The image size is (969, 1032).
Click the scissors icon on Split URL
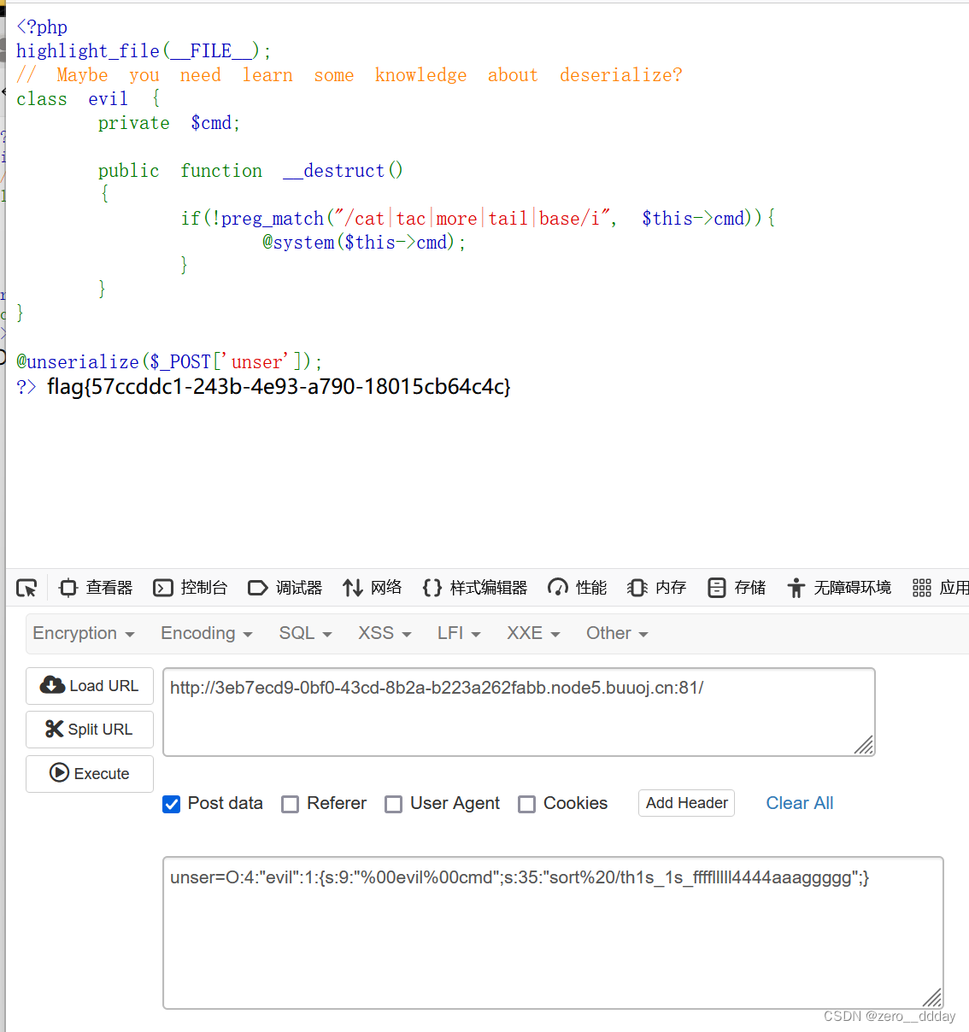click(55, 729)
